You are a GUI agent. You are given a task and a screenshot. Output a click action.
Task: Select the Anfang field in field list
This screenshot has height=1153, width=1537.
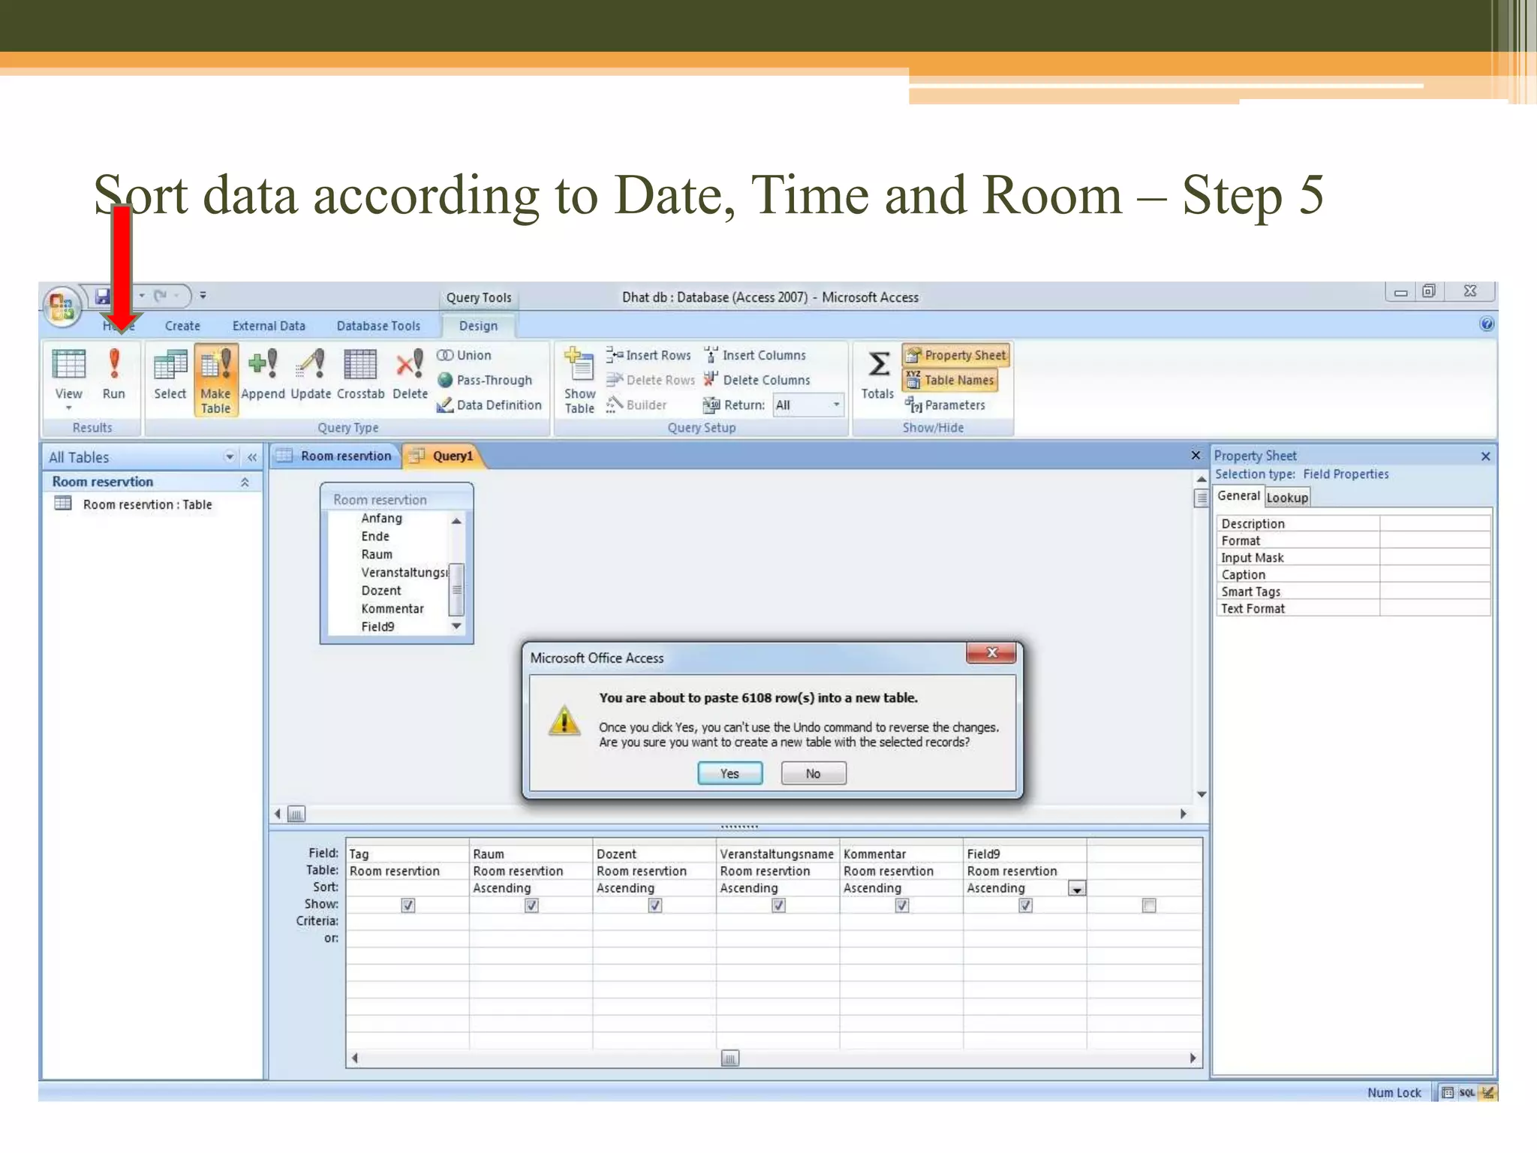[x=381, y=518]
